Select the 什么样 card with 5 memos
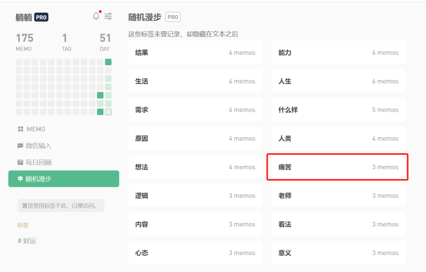Image resolution: width=426 pixels, height=272 pixels. pyautogui.click(x=338, y=110)
